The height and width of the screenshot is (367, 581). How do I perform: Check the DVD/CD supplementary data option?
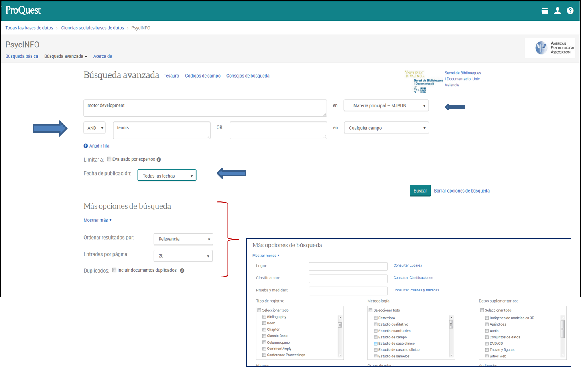coord(487,344)
